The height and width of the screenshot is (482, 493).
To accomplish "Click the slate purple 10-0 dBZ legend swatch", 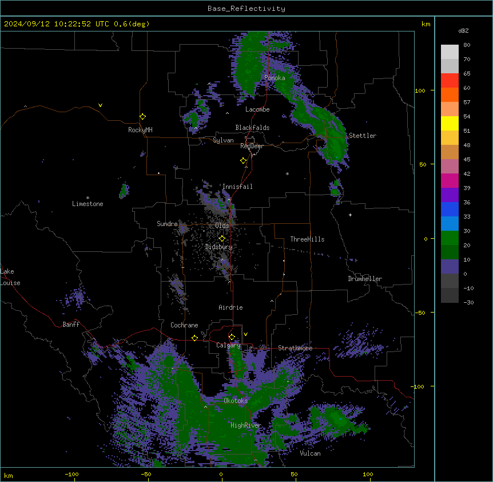I will (450, 267).
